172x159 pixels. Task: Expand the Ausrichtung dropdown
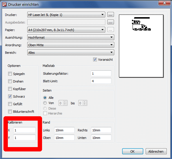71,37
